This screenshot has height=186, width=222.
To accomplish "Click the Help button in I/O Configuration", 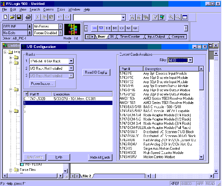I will [59, 157].
